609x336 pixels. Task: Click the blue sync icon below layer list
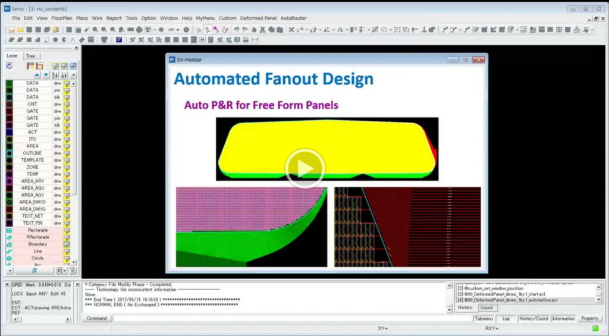(34, 271)
